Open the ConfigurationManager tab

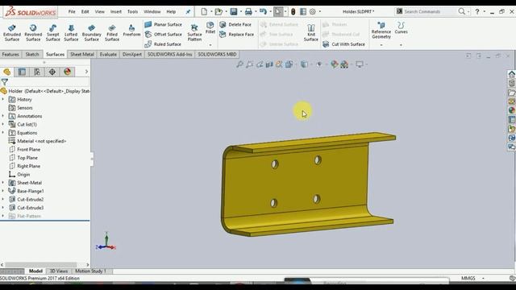(37, 72)
